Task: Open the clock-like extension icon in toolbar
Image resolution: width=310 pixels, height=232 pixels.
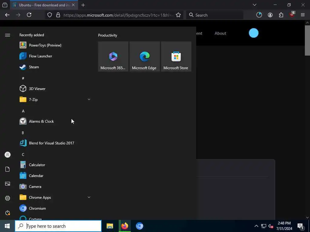Action: coord(259,15)
